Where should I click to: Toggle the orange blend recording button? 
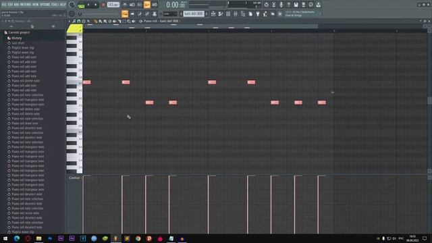tap(147, 5)
